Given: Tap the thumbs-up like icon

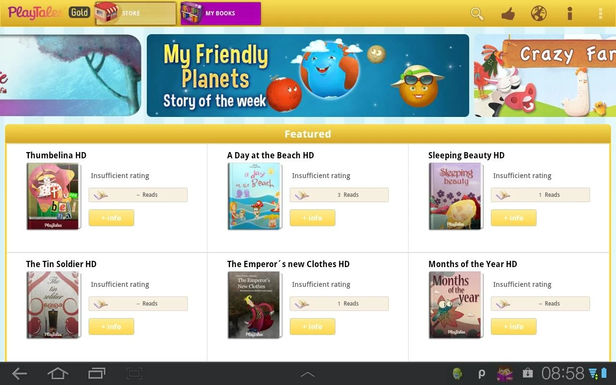Looking at the screenshot, I should [508, 14].
